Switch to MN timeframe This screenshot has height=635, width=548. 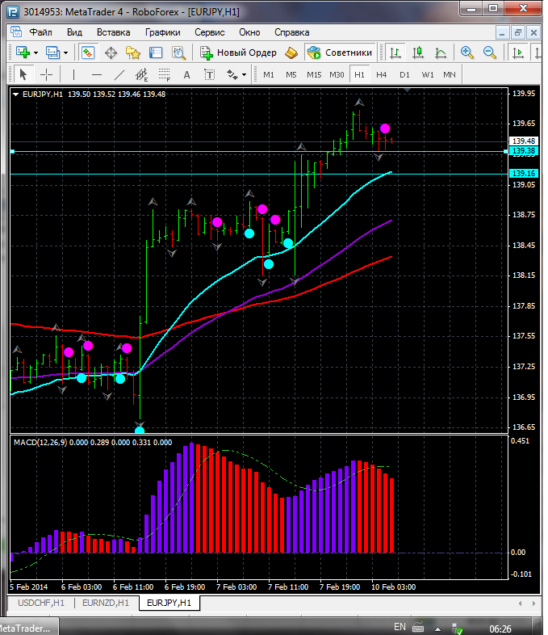450,74
